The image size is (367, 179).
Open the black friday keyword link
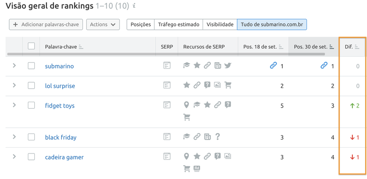pos(61,137)
